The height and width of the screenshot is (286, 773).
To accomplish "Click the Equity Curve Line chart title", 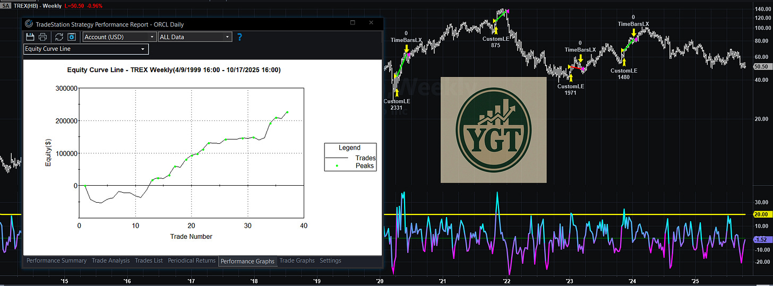I will 174,70.
